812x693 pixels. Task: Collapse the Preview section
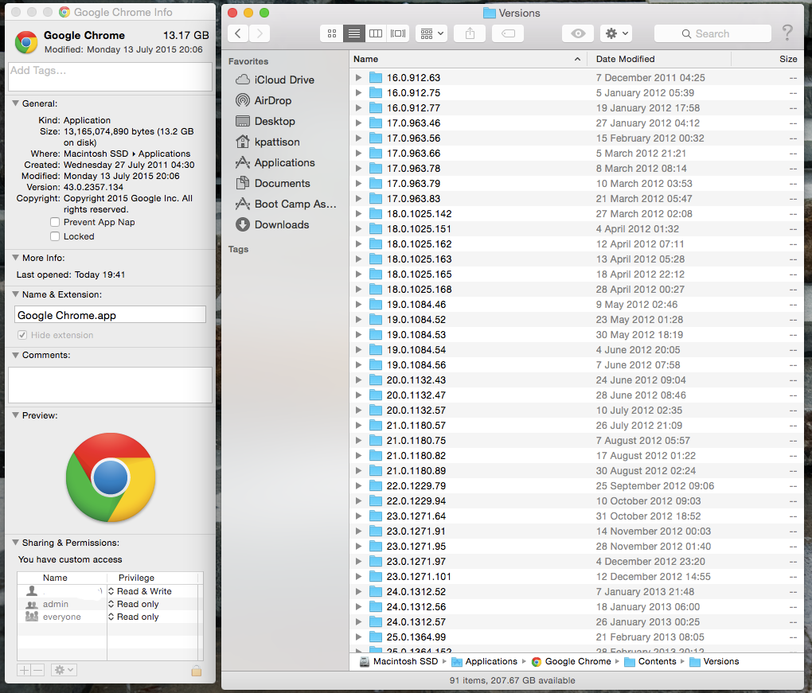pyautogui.click(x=16, y=415)
